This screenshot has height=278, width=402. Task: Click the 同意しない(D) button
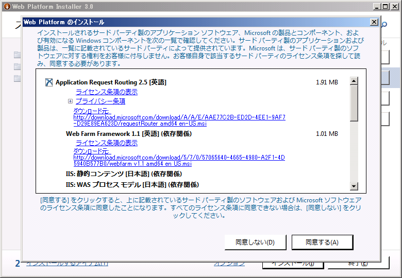click(x=255, y=242)
